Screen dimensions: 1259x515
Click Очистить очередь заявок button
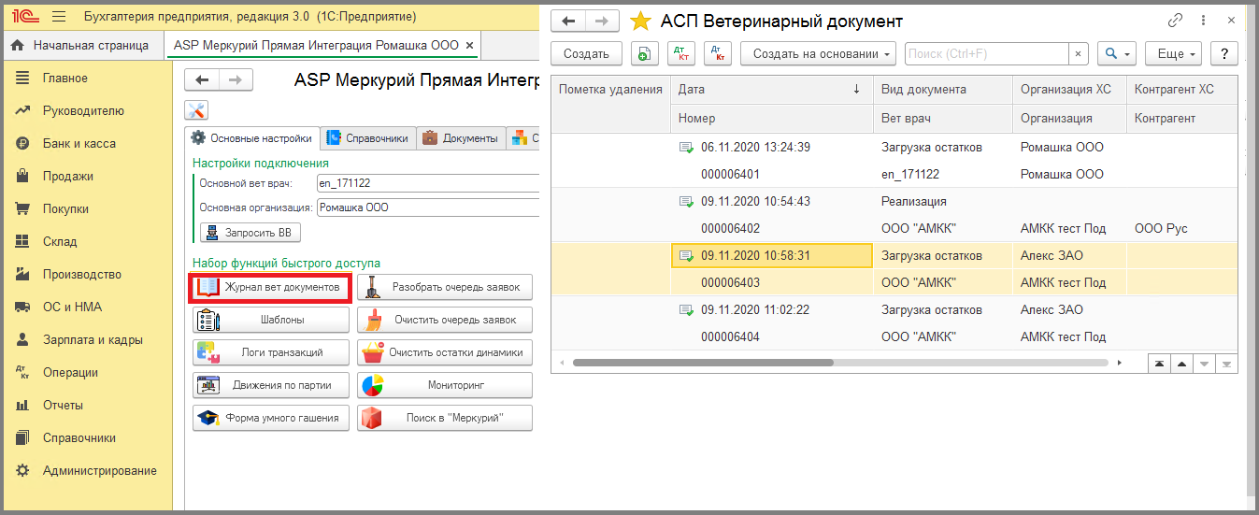click(445, 321)
